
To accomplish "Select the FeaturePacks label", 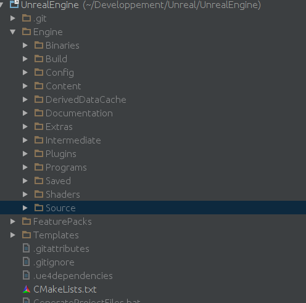I will (x=62, y=222).
